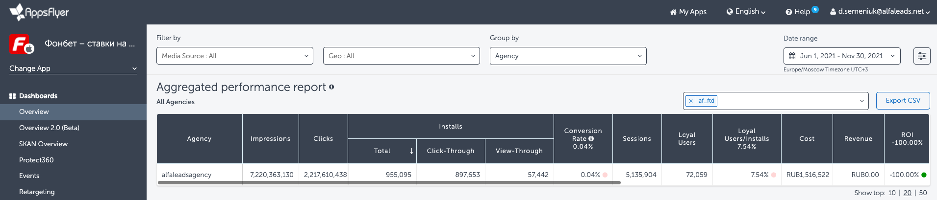Image resolution: width=937 pixels, height=200 pixels.
Task: Click the info icon beside Aggregated performance report
Action: (331, 87)
